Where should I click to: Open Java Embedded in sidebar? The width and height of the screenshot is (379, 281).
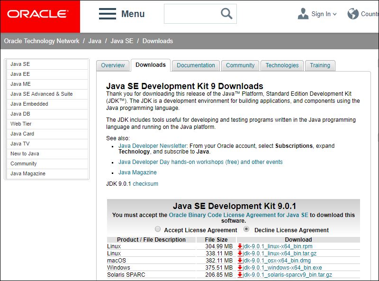point(47,104)
